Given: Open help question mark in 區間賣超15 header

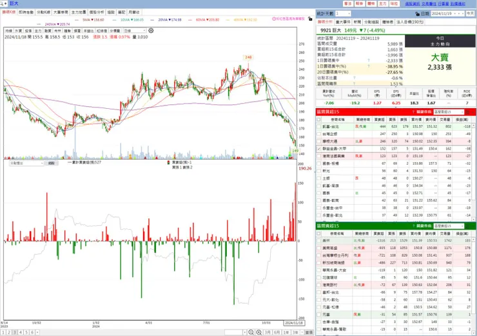Looking at the screenshot, I should pos(414,226).
